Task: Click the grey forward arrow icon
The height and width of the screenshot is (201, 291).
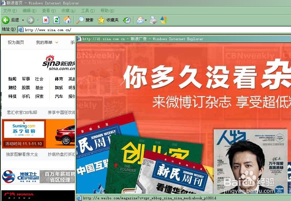Action: click(31, 20)
